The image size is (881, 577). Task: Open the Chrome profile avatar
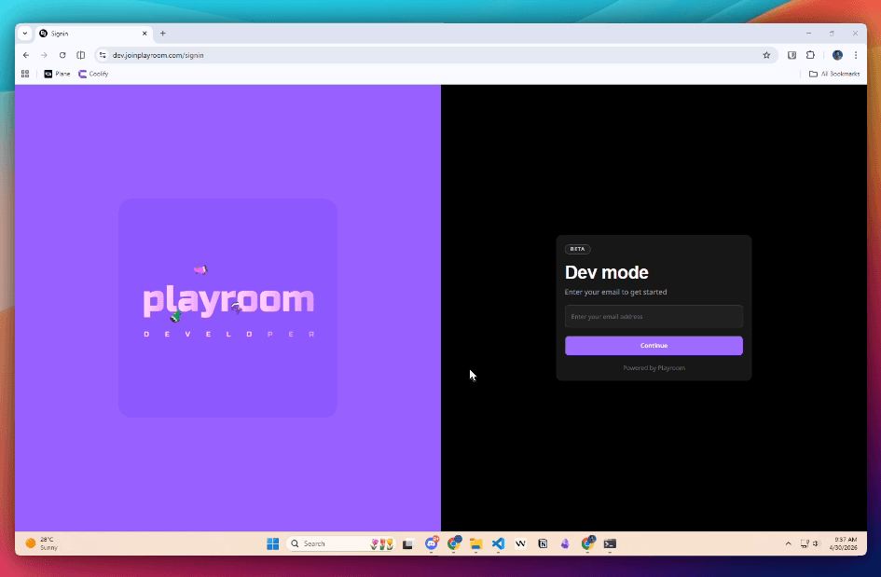pos(837,55)
